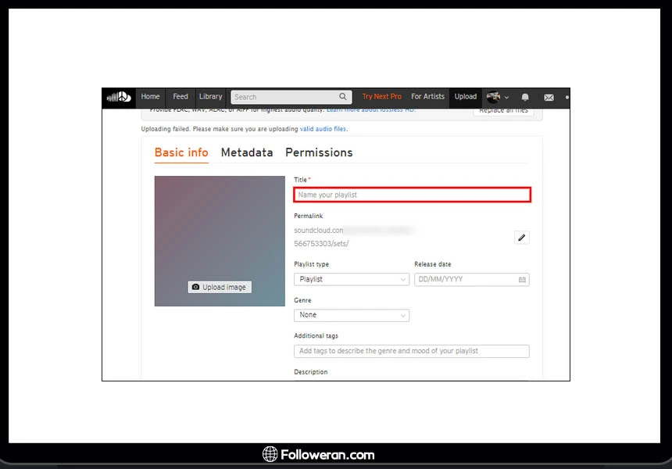Click the calendar icon in Release date
Screen dimensions: 672x469
[x=522, y=279]
